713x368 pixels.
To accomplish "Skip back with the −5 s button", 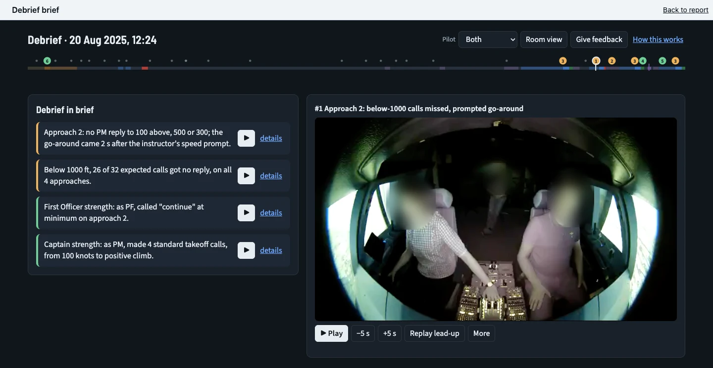I will [363, 333].
